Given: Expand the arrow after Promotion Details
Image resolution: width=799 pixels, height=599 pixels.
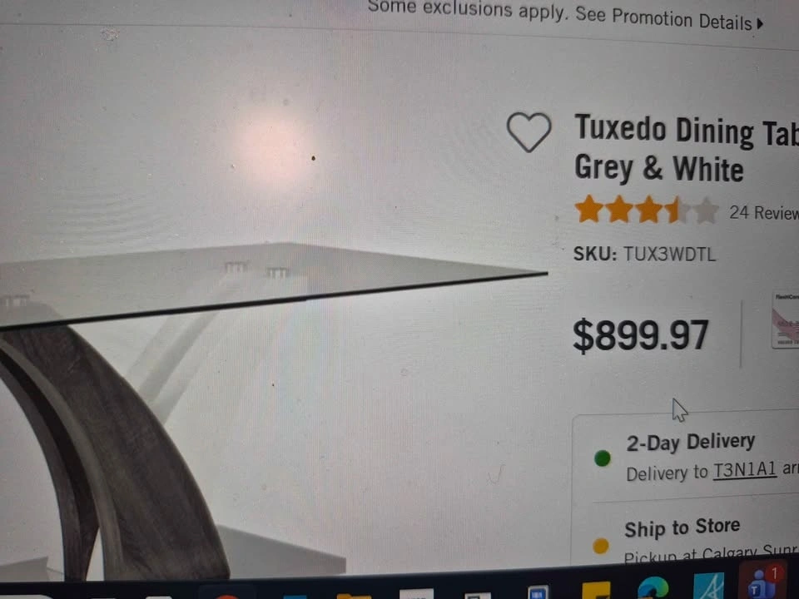Looking at the screenshot, I should tap(759, 23).
